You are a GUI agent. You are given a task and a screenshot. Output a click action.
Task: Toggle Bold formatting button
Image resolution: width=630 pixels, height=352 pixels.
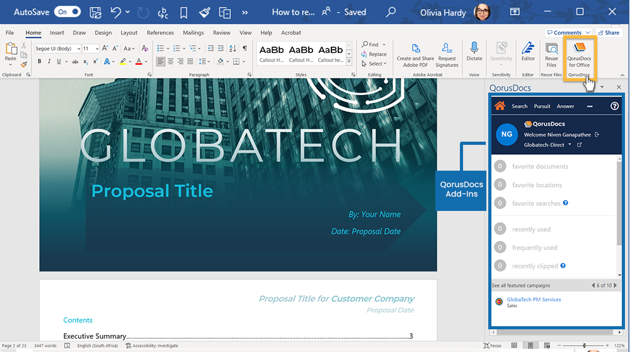(39, 61)
